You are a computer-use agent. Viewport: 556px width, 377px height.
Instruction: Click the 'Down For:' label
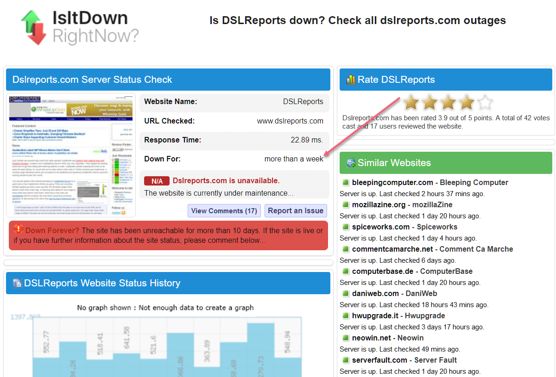pyautogui.click(x=163, y=159)
